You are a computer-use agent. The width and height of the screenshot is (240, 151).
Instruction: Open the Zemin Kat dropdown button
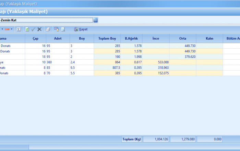click(x=96, y=20)
